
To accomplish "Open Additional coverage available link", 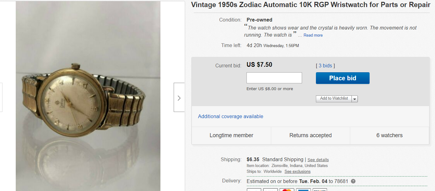I will tap(230, 116).
